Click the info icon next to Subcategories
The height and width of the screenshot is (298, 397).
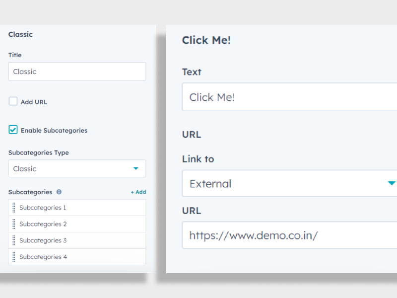tap(59, 192)
